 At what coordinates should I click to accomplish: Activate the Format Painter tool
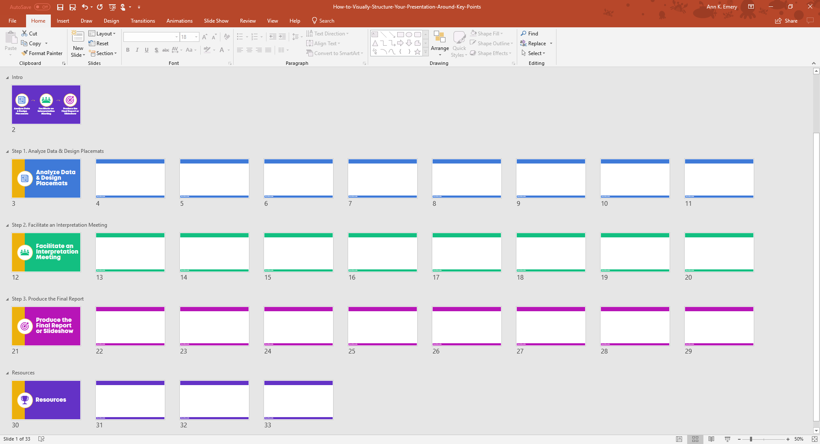(42, 53)
